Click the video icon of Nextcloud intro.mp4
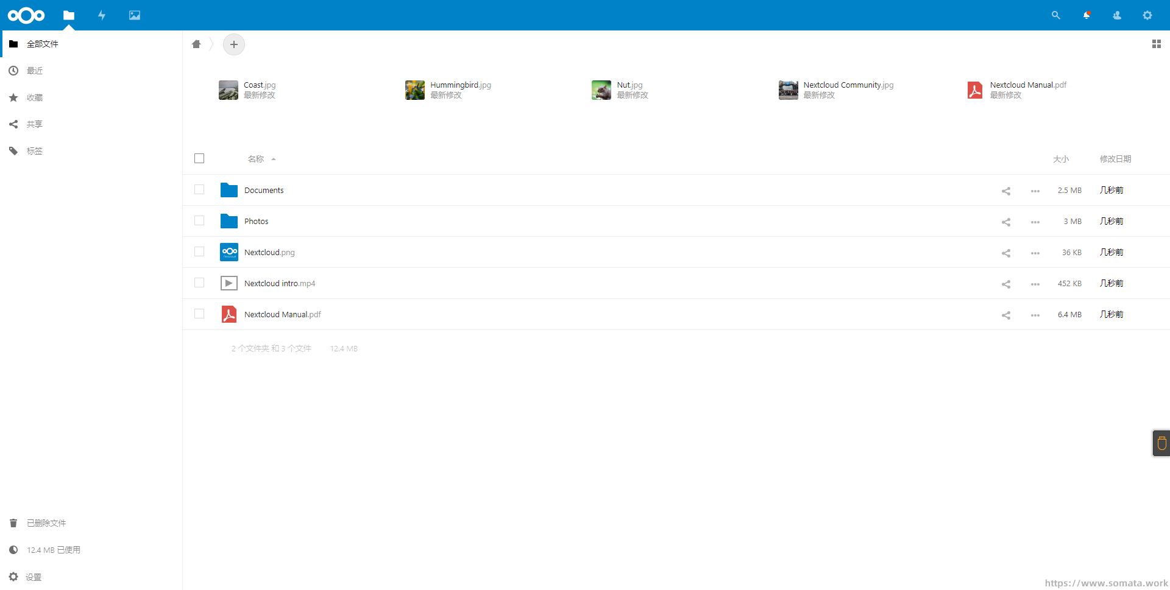The height and width of the screenshot is (590, 1170). (229, 283)
